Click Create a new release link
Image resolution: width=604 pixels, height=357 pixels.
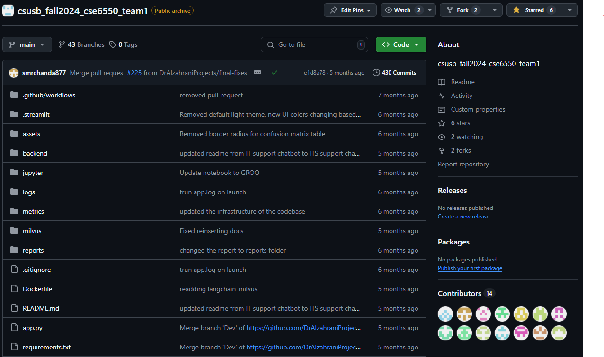click(x=463, y=217)
